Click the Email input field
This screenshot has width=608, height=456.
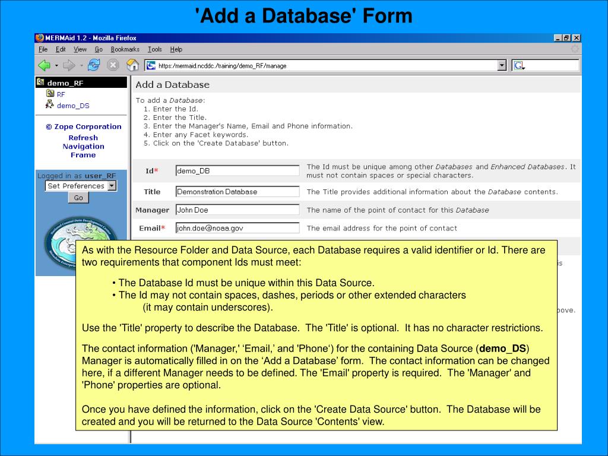click(237, 228)
